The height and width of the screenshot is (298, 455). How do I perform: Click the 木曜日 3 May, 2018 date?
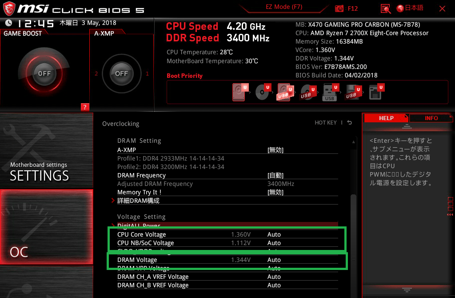coord(88,23)
